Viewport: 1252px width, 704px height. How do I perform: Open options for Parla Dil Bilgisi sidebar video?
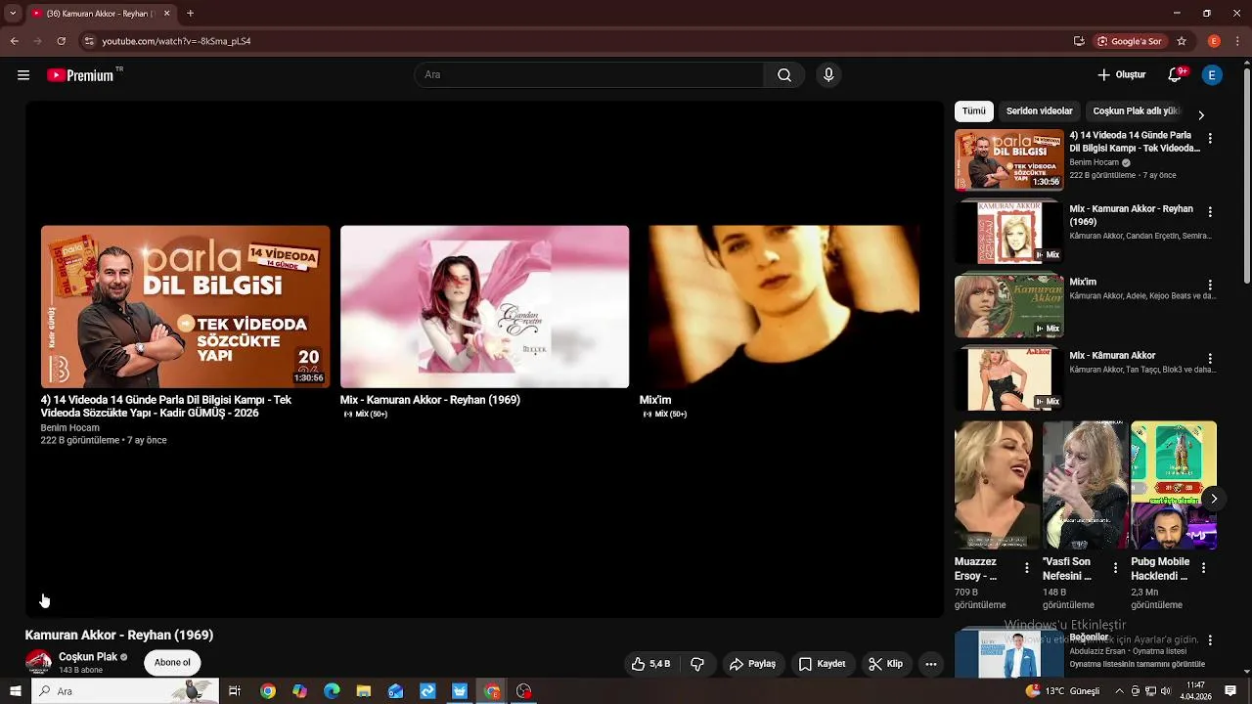[x=1210, y=139]
